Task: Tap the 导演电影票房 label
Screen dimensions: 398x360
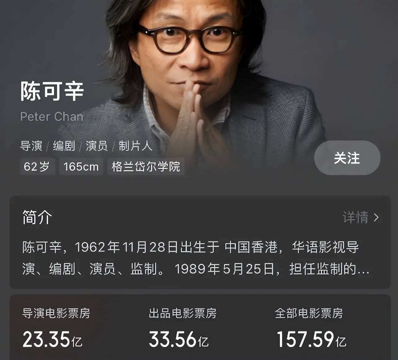Action: click(56, 313)
